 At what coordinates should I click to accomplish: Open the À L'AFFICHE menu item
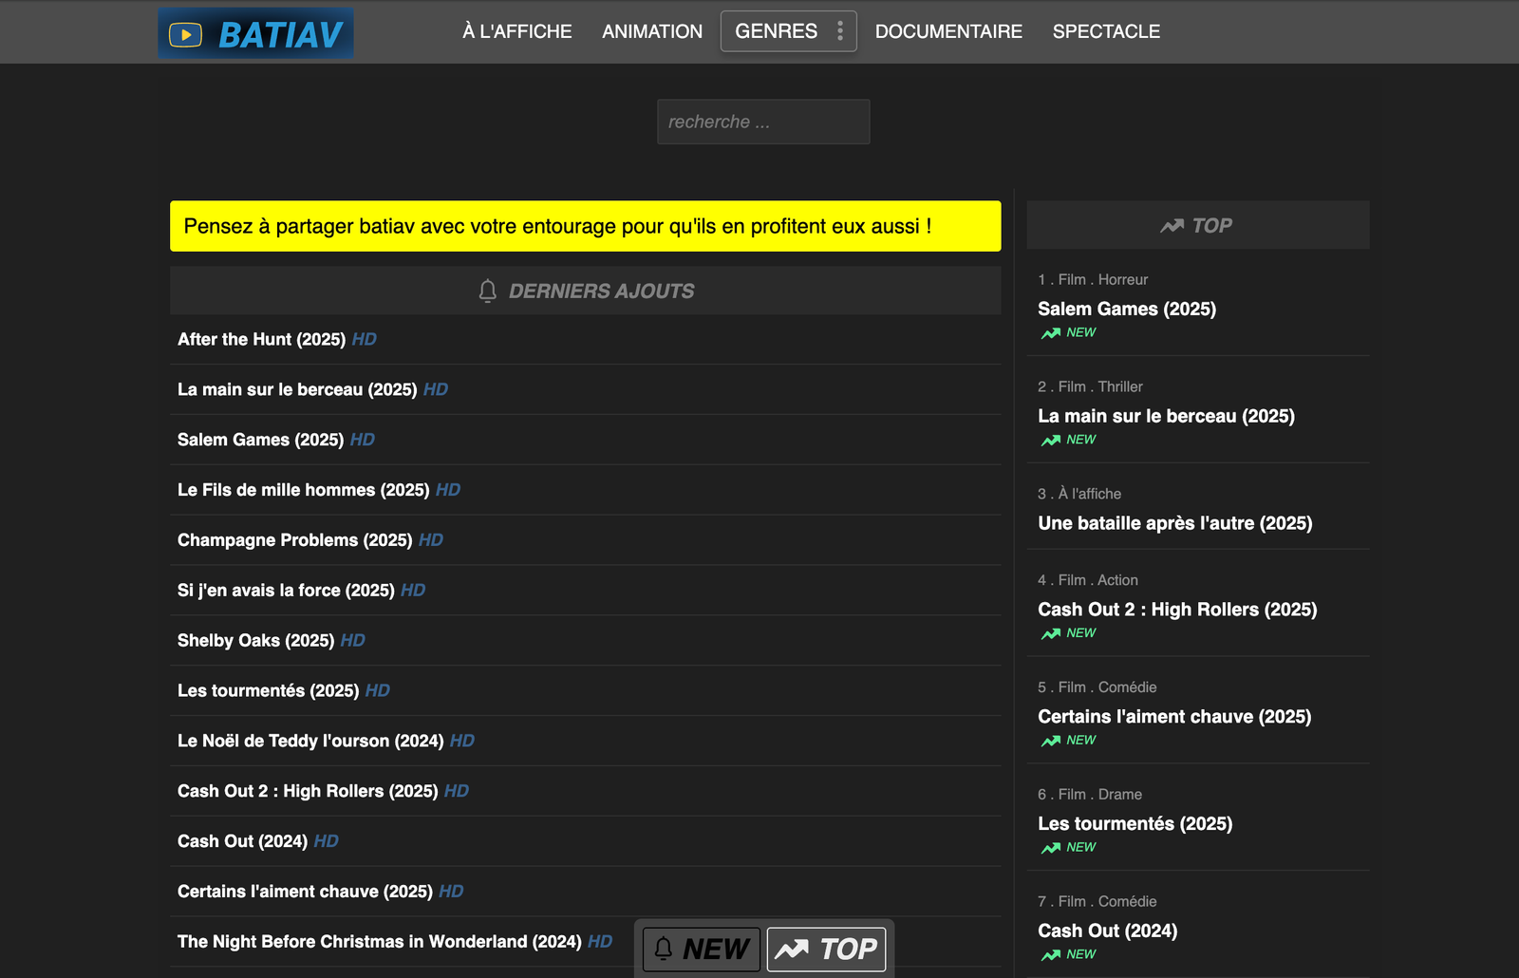click(x=516, y=31)
